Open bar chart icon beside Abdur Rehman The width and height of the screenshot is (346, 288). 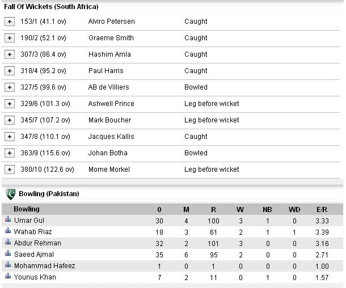click(x=8, y=242)
